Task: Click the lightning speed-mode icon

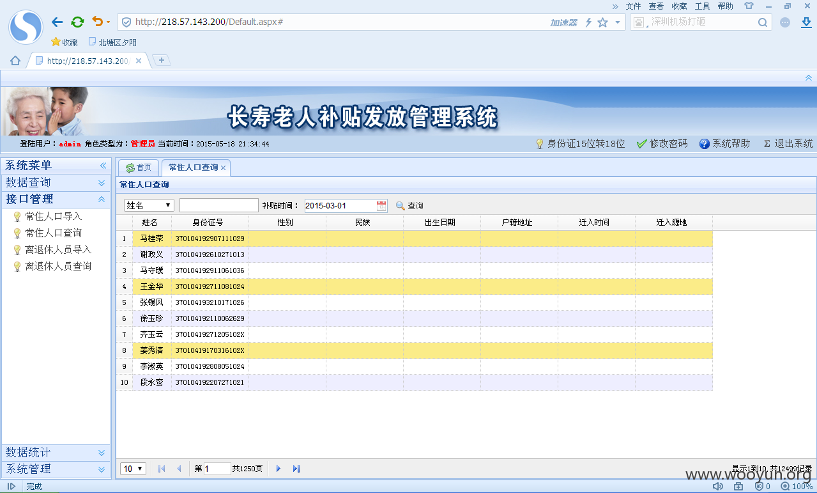Action: pyautogui.click(x=588, y=22)
